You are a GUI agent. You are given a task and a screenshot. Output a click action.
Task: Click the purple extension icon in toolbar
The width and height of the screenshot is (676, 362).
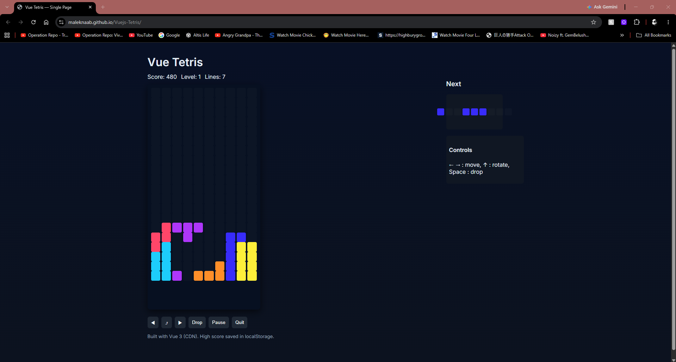tap(624, 22)
